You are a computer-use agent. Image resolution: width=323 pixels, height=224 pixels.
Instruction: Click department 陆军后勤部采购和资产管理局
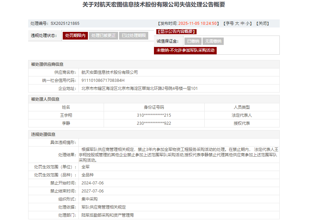click(x=108, y=215)
